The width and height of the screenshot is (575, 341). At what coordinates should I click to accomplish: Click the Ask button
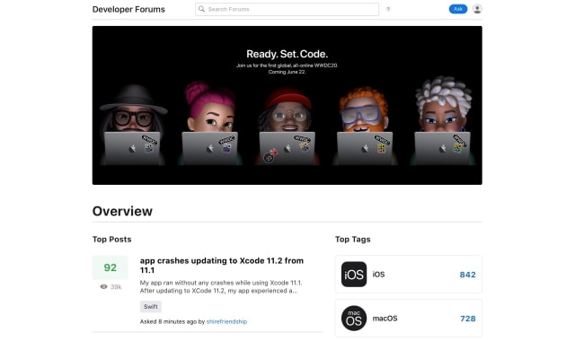tap(458, 9)
